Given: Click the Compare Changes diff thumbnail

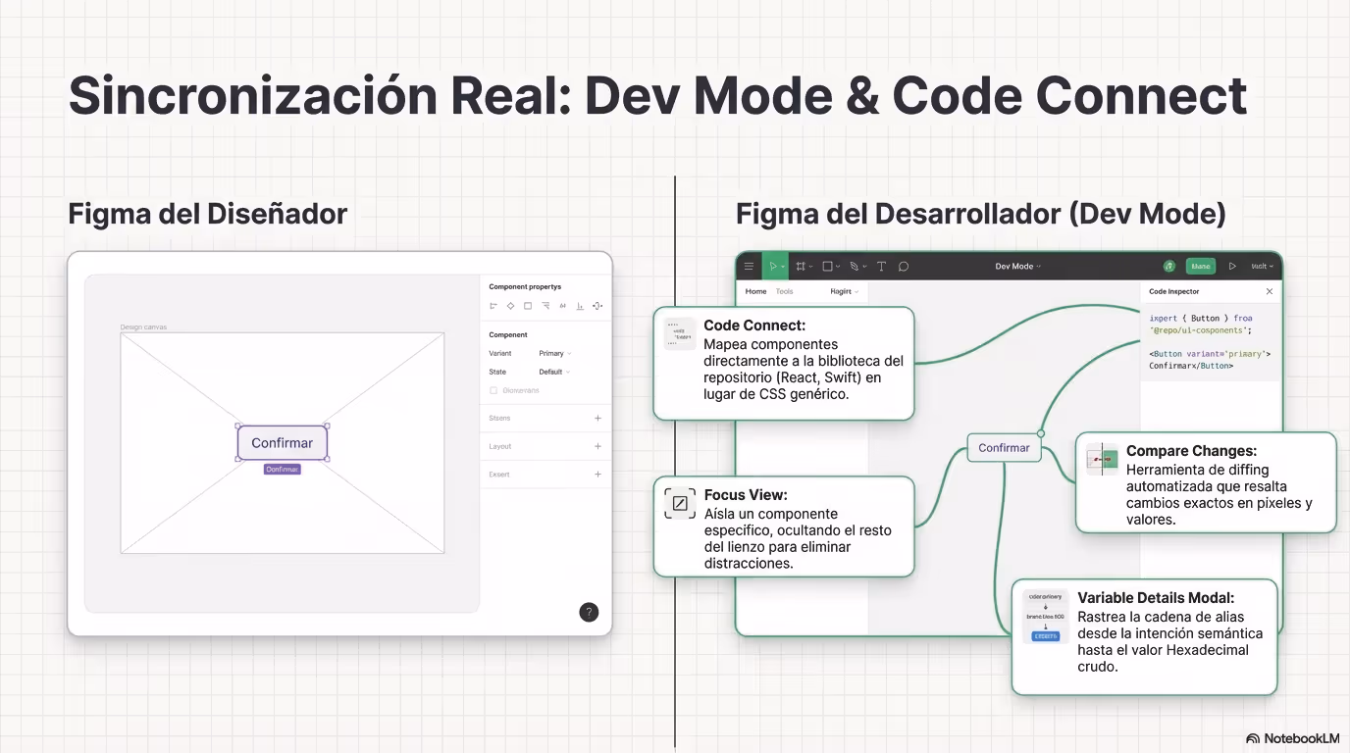Looking at the screenshot, I should (1103, 459).
